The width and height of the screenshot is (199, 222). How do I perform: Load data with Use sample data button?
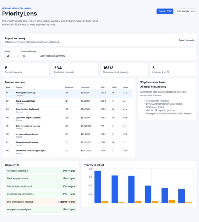click(x=186, y=11)
